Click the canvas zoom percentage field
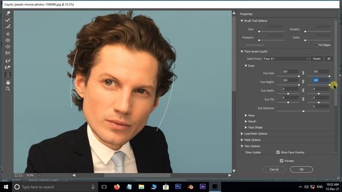This screenshot has width=342, height=192. pos(30,175)
